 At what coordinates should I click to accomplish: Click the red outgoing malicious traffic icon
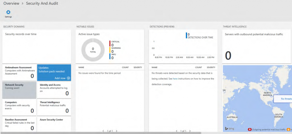(x=250, y=129)
